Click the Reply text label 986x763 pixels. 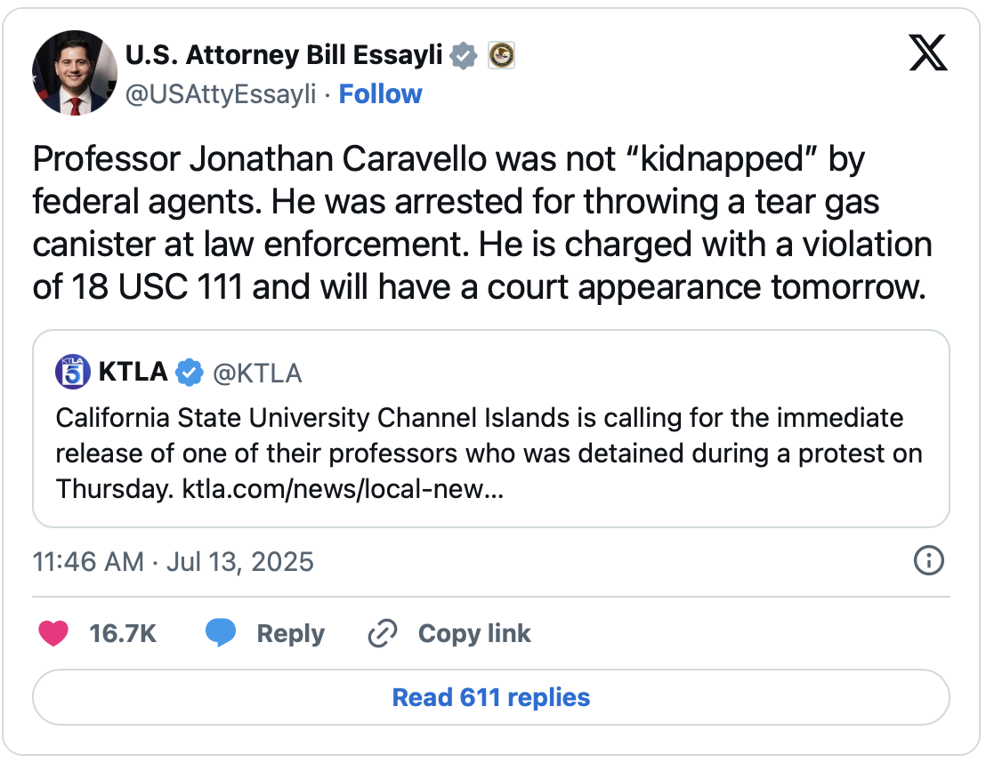pyautogui.click(x=290, y=633)
